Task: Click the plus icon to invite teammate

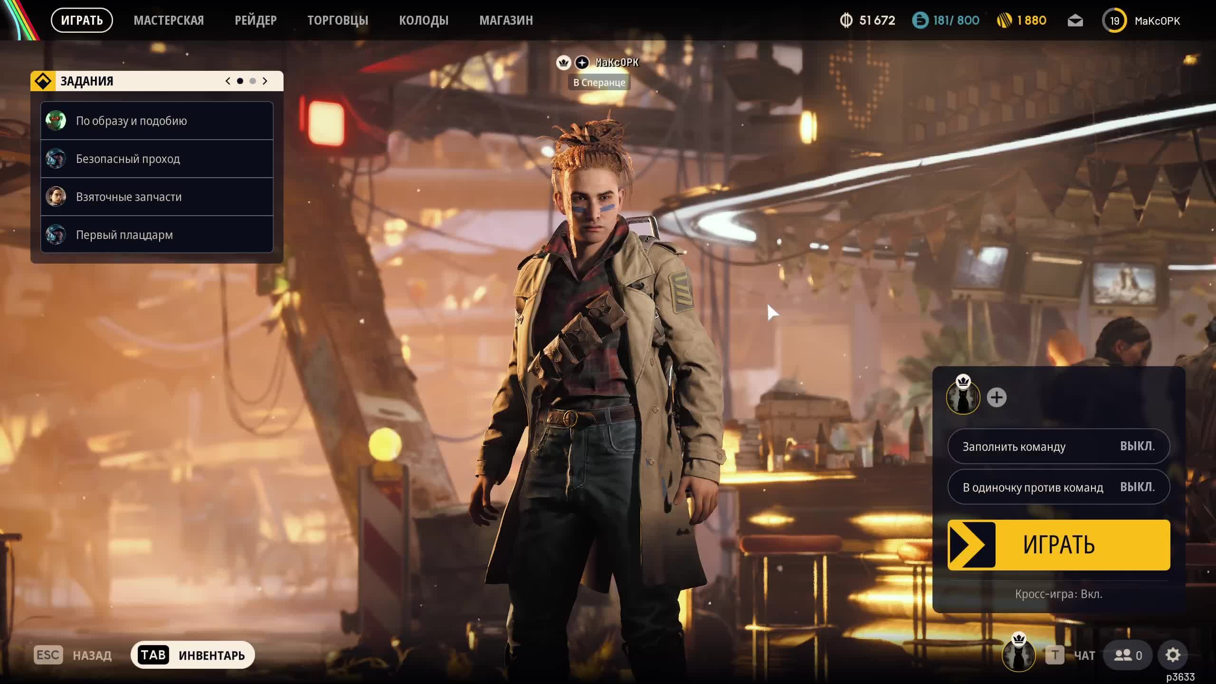Action: pyautogui.click(x=997, y=398)
